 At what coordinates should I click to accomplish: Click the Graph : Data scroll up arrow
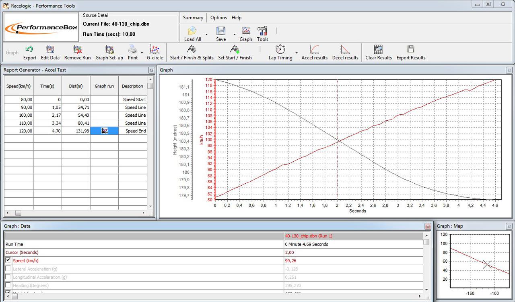[x=426, y=236]
